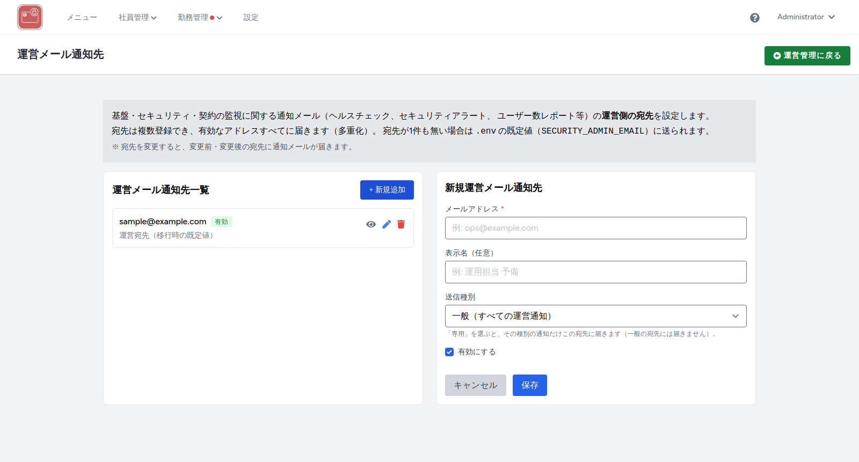Delete sample@example.com with trash icon
The width and height of the screenshot is (859, 462).
coord(401,224)
